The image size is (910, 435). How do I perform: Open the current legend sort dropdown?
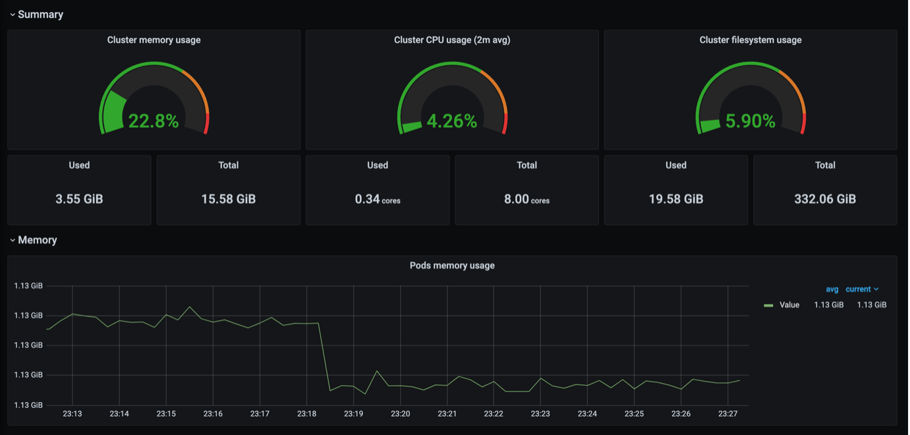pyautogui.click(x=862, y=289)
